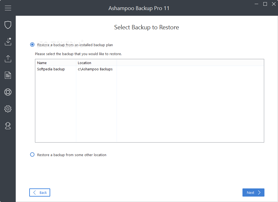Maximize the Ashampoo Backup Pro window

265,4
